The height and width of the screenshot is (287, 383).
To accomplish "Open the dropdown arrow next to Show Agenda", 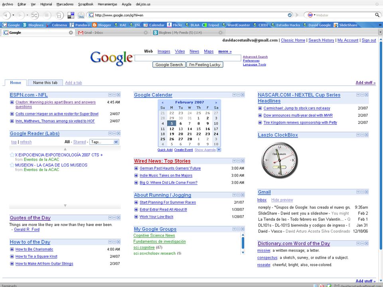I will [x=219, y=150].
